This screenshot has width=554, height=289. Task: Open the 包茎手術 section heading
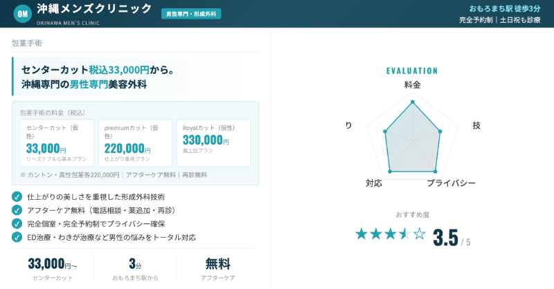27,43
